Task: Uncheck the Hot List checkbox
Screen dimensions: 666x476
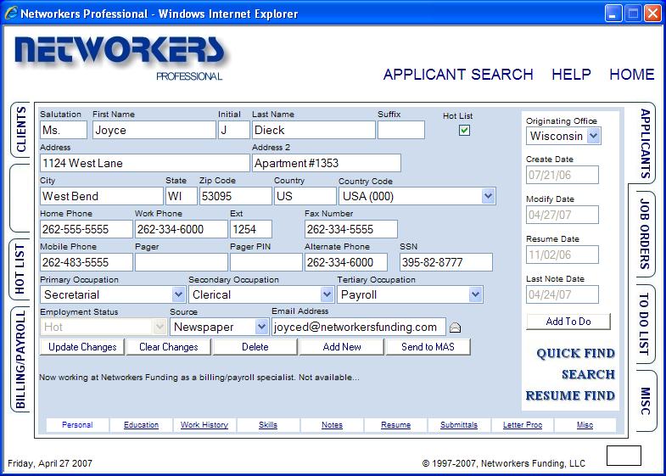Action: [x=464, y=131]
